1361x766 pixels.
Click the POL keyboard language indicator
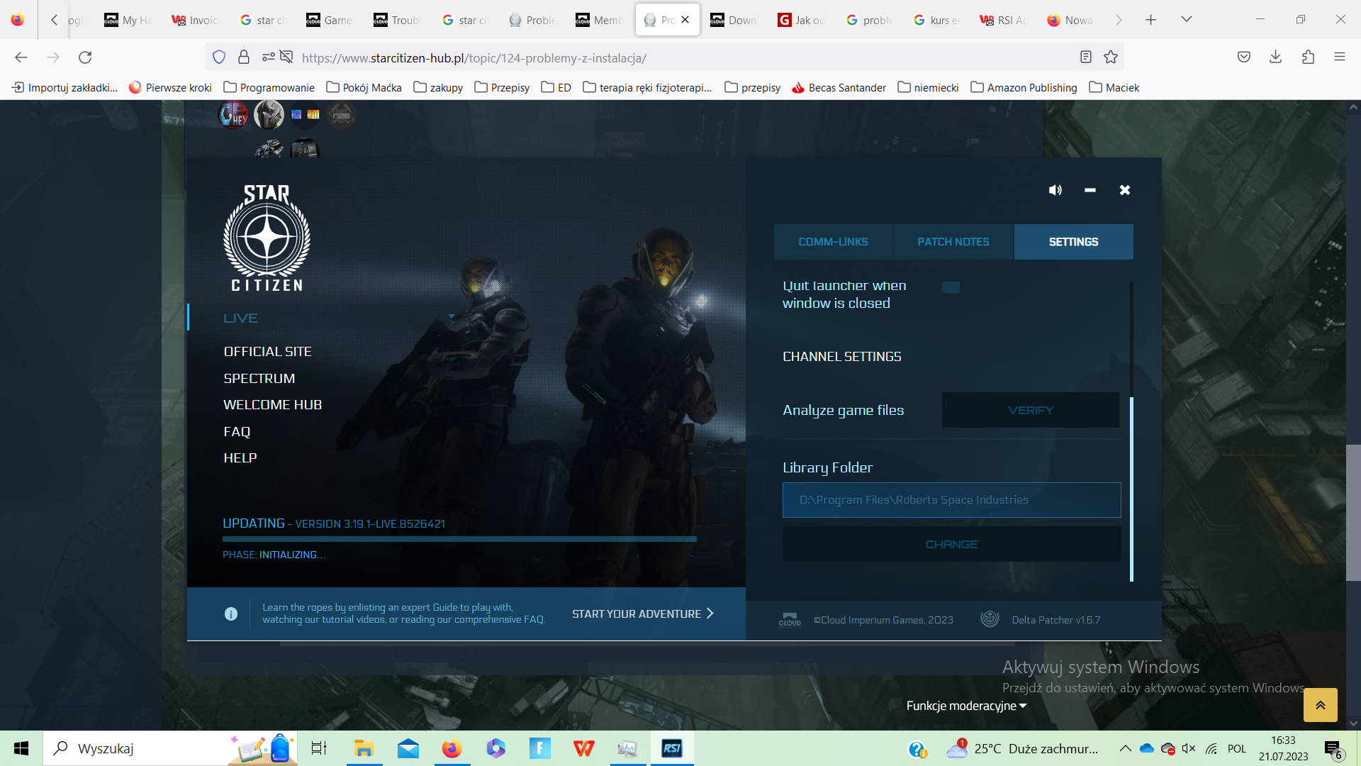[x=1237, y=748]
